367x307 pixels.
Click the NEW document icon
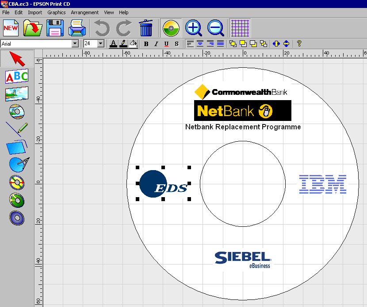pyautogui.click(x=11, y=28)
